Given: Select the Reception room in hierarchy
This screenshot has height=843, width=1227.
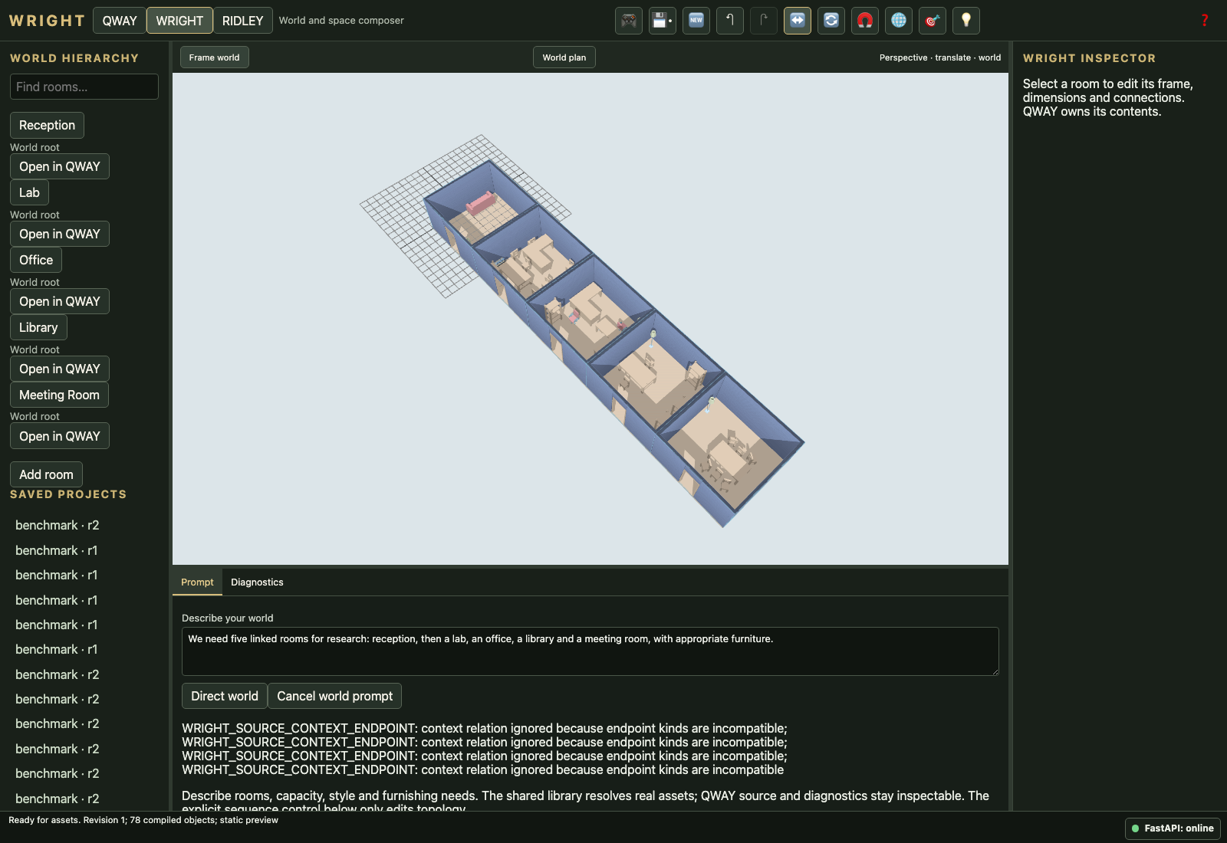Looking at the screenshot, I should tap(47, 125).
